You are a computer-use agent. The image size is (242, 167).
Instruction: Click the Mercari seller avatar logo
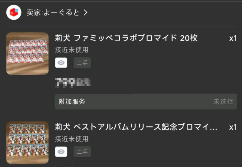(x=14, y=12)
